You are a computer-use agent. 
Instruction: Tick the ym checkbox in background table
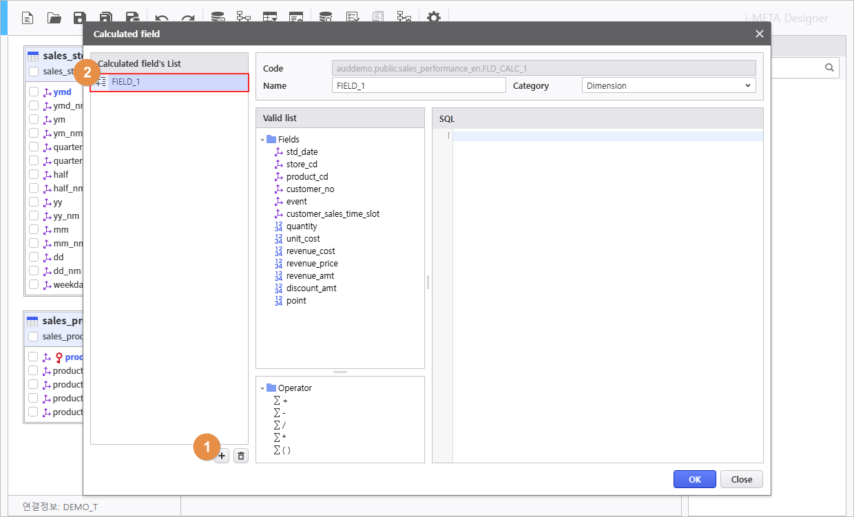(x=33, y=119)
